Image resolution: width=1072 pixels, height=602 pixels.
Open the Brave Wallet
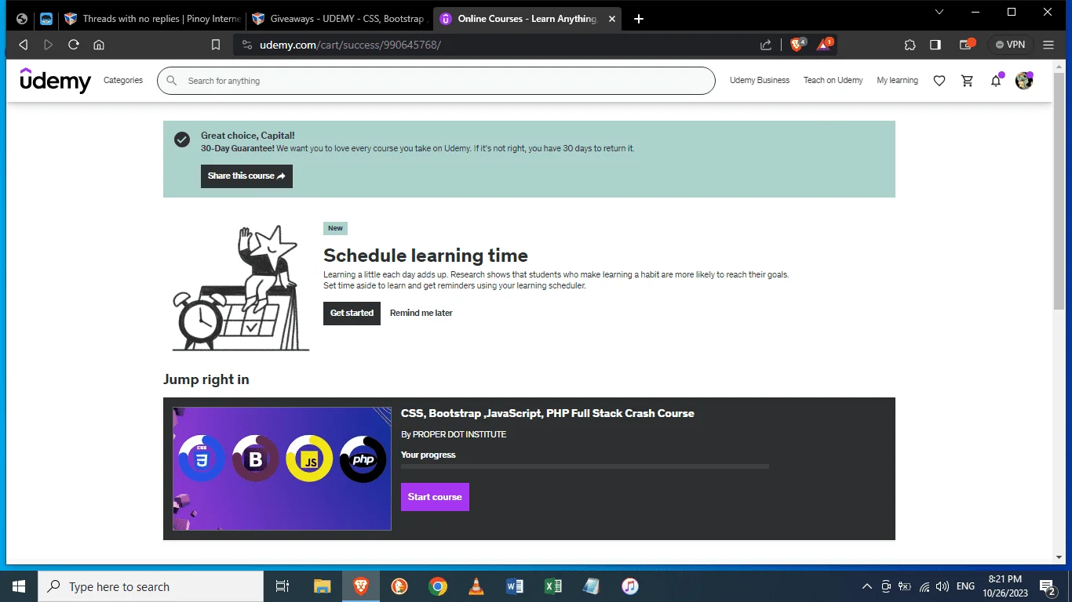tap(967, 45)
